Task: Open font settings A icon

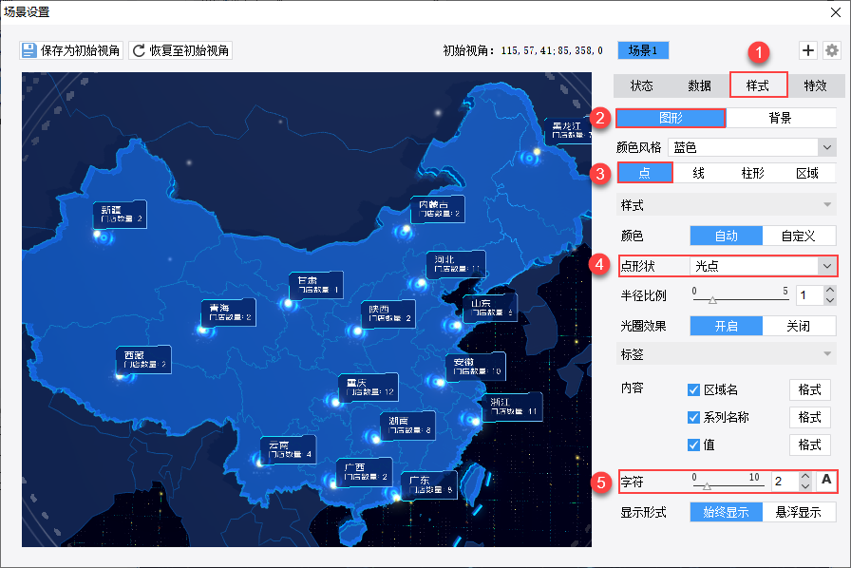Action: point(826,480)
